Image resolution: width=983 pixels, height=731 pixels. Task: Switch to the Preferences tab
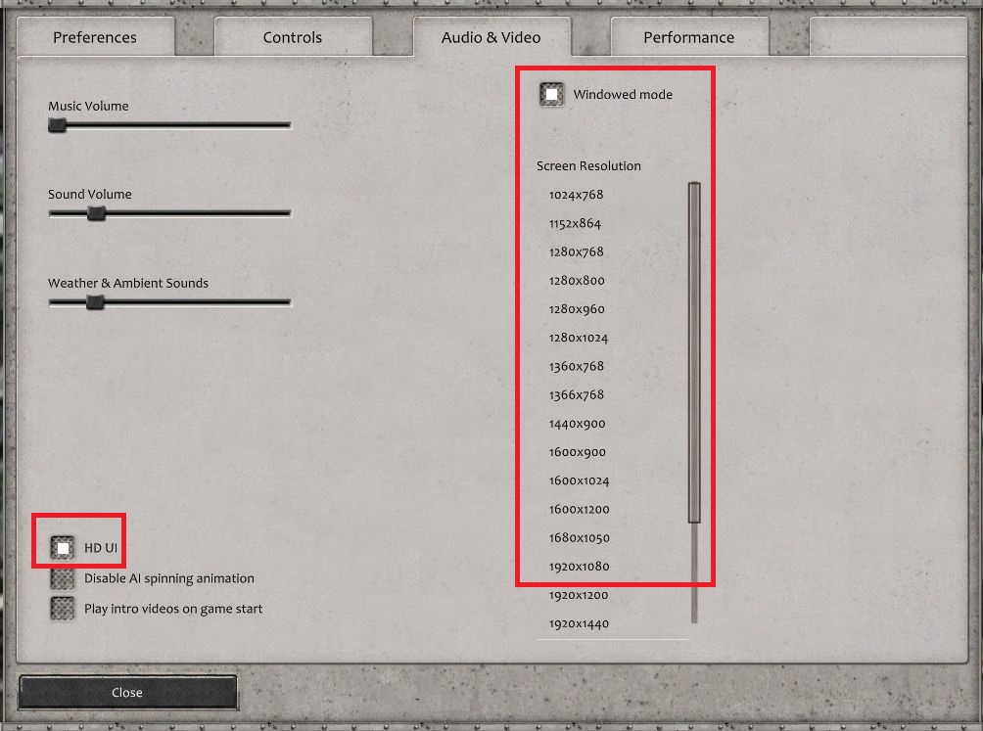(95, 38)
